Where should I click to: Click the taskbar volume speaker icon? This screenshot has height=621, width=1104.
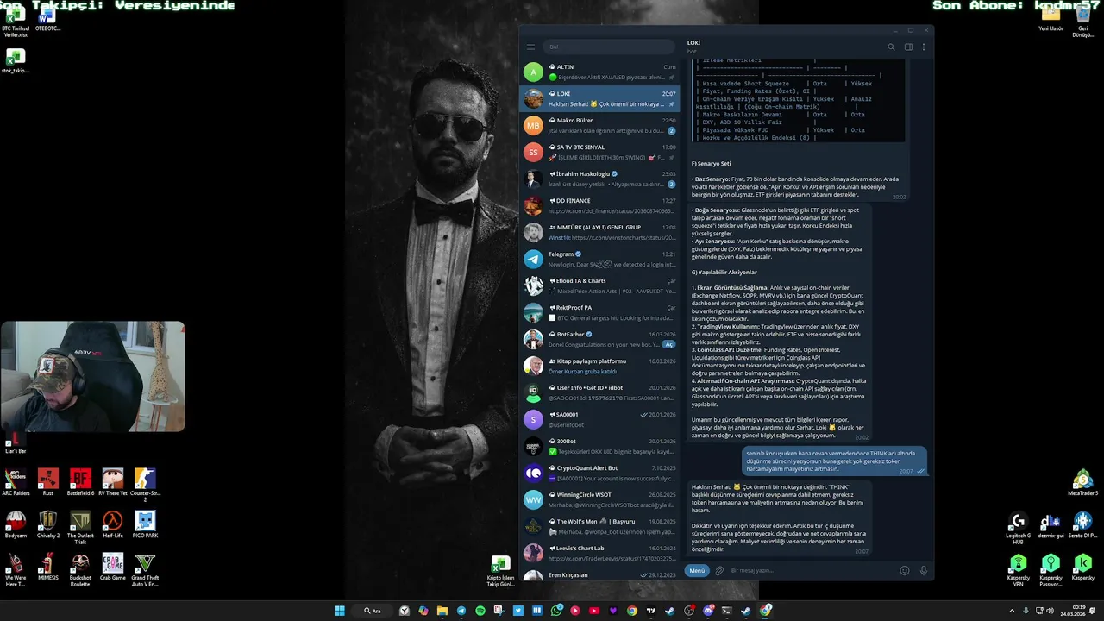pyautogui.click(x=1050, y=611)
